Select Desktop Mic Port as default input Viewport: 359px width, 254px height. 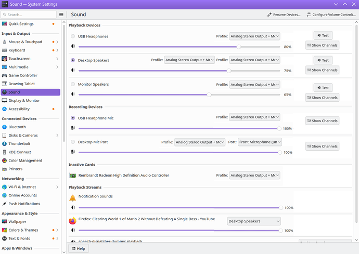tap(73, 142)
